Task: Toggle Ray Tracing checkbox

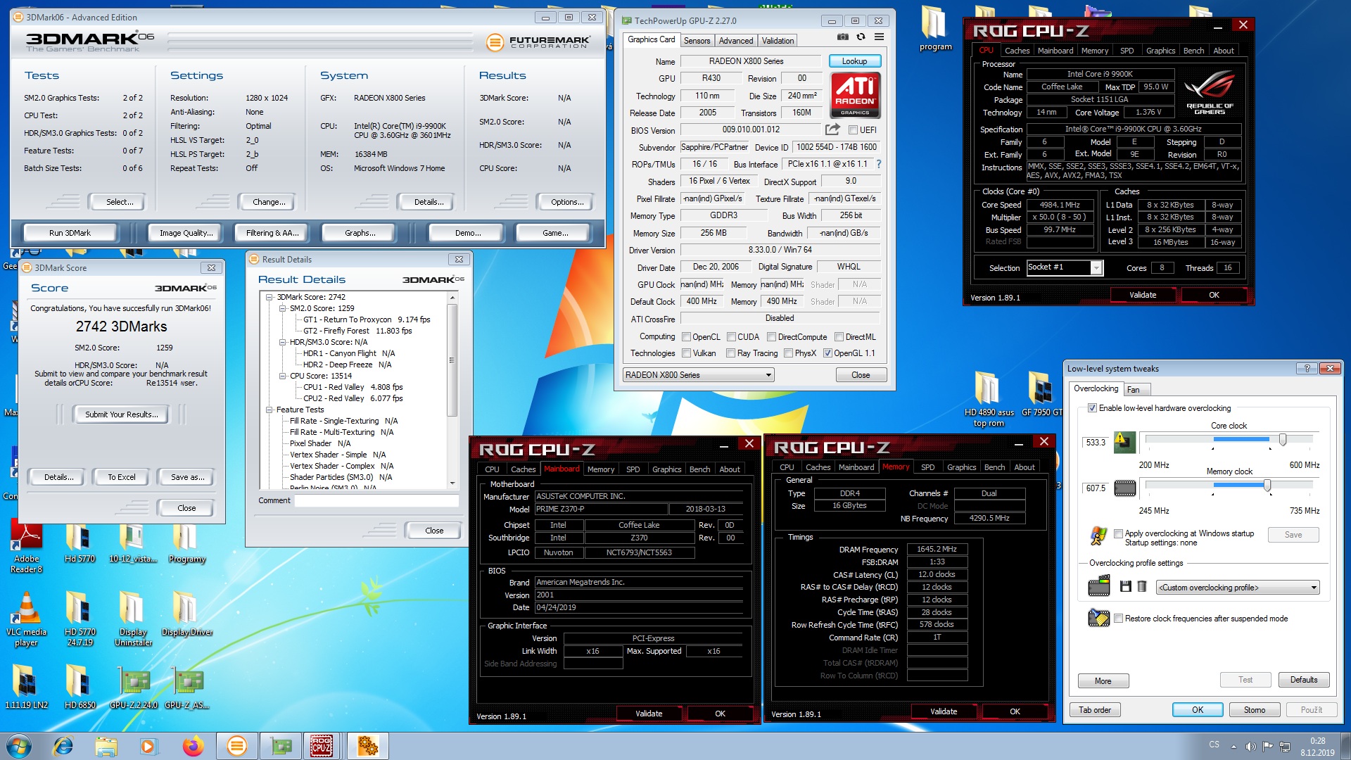Action: point(731,353)
